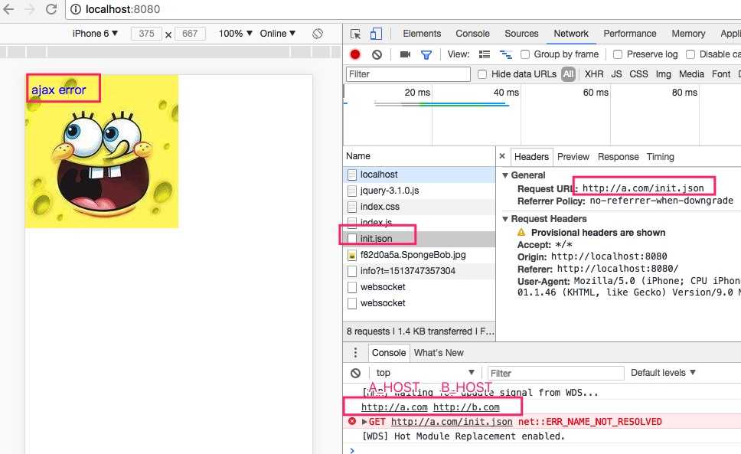Open the top context dropdown in console

tap(424, 373)
